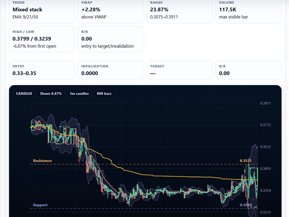The width and height of the screenshot is (289, 217).
Task: Click the Down 6.87% pill
Action: pos(51,93)
